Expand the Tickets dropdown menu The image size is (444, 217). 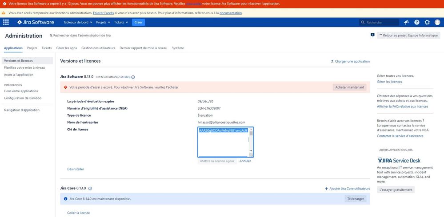click(121, 22)
